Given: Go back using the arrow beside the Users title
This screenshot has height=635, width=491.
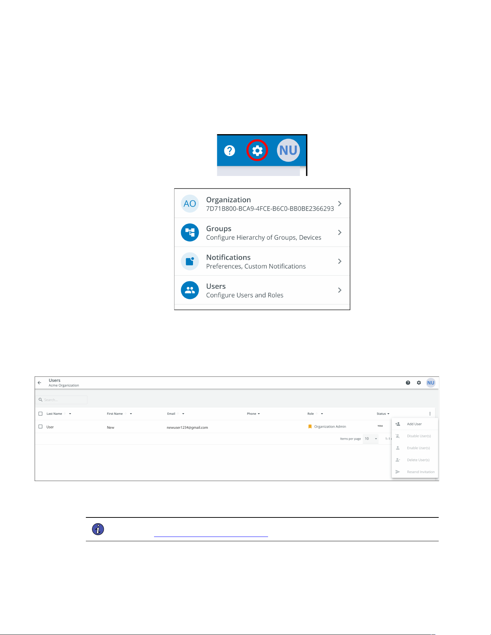Looking at the screenshot, I should click(x=40, y=383).
